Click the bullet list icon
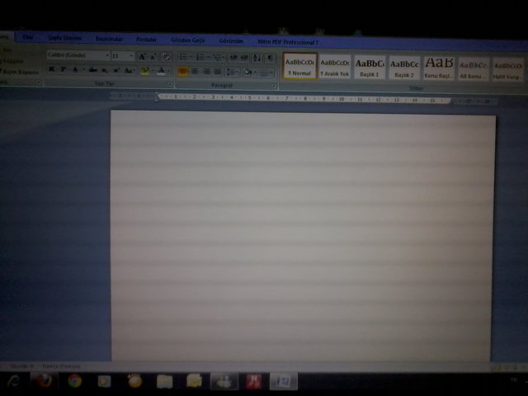Screen dimensions: 528x396 coord(183,57)
